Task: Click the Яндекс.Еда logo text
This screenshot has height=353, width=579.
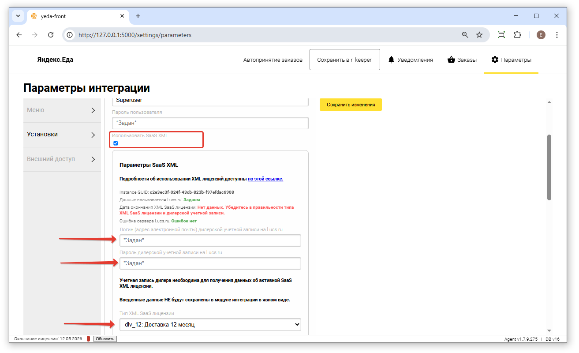Action: coord(55,60)
